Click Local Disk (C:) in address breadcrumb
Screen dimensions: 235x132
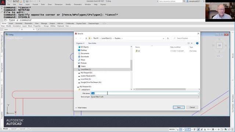pos(106,38)
